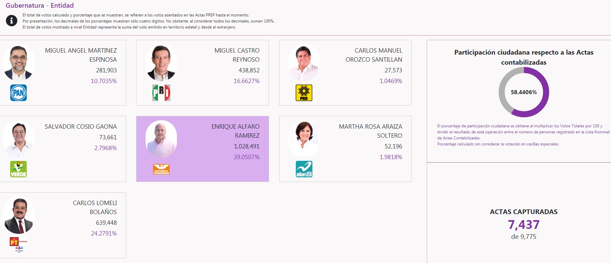The image size is (611, 263).
Task: Click Carlos Manuel Orozco Santillan's name
Action: [374, 55]
